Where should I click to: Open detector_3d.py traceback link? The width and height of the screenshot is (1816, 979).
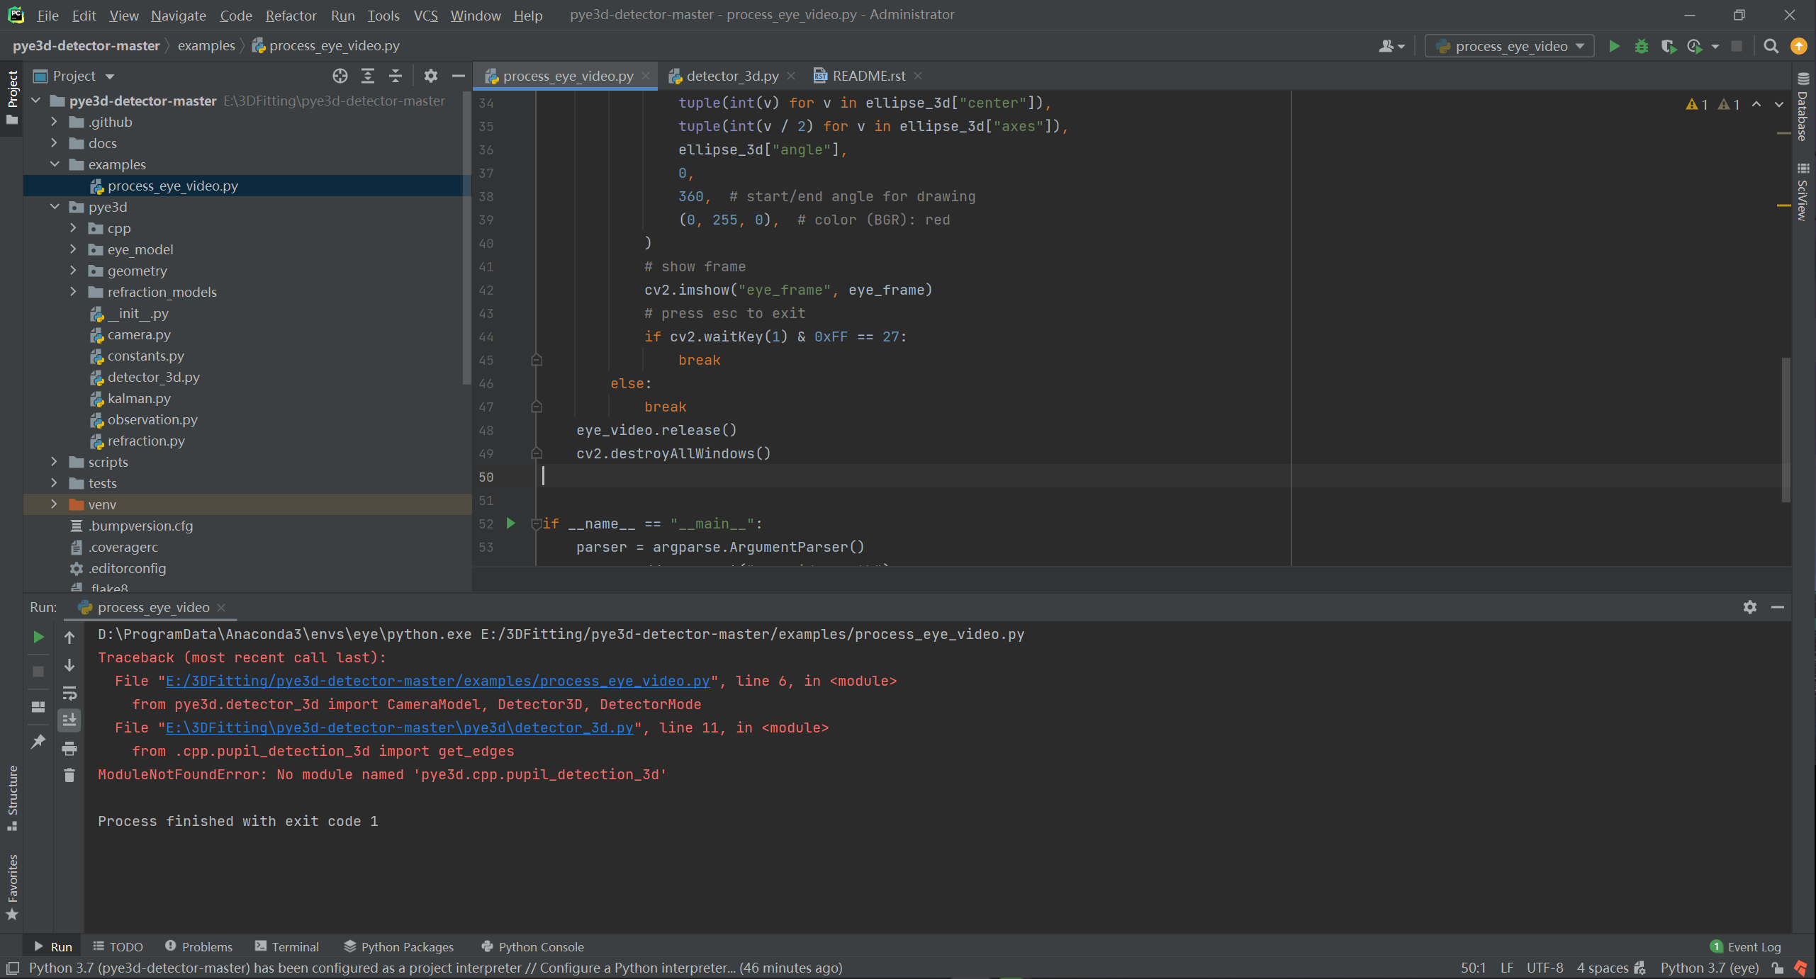tap(399, 728)
